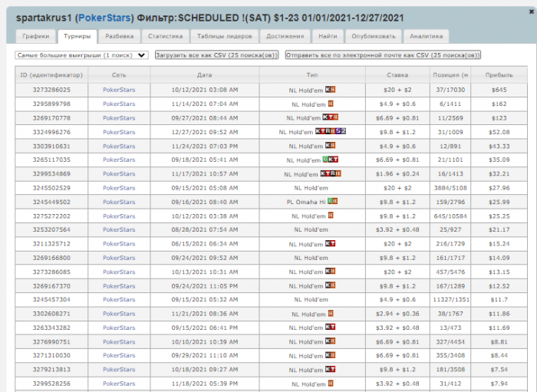The image size is (537, 392).
Task: Open the Аналитика tab
Action: [426, 36]
